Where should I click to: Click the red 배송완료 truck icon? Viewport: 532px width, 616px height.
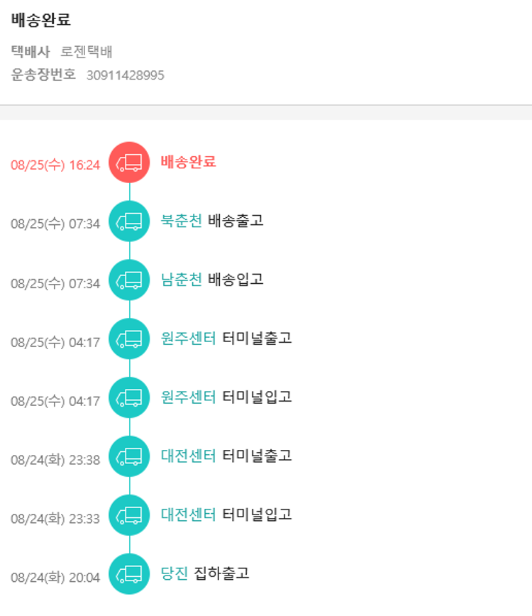[129, 163]
